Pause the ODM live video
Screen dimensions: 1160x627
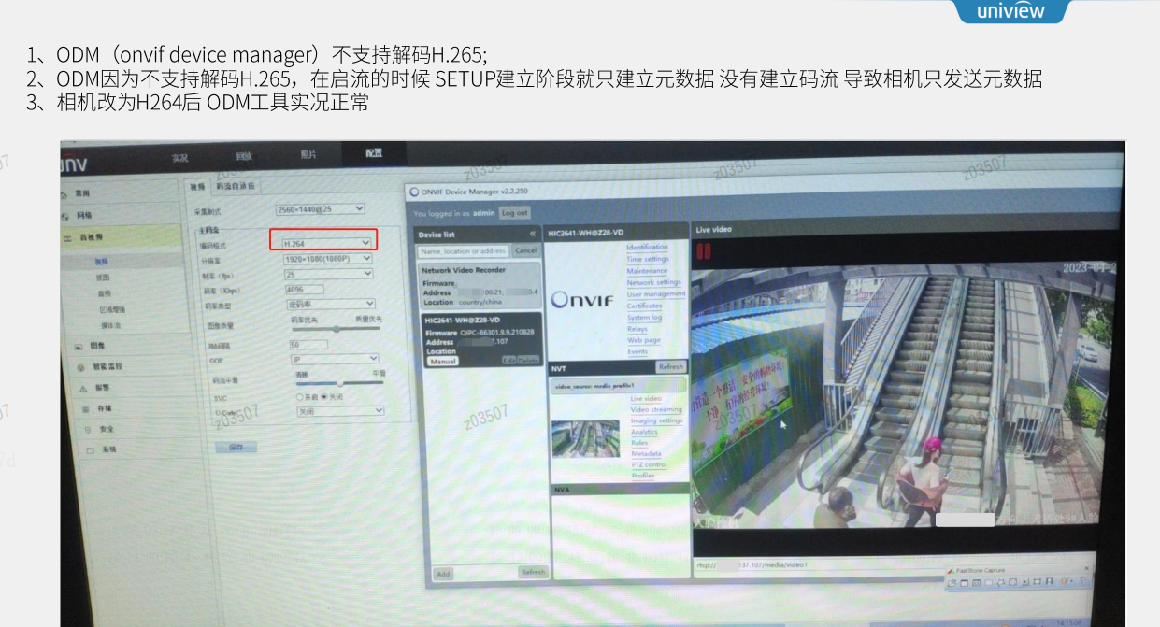click(x=703, y=251)
